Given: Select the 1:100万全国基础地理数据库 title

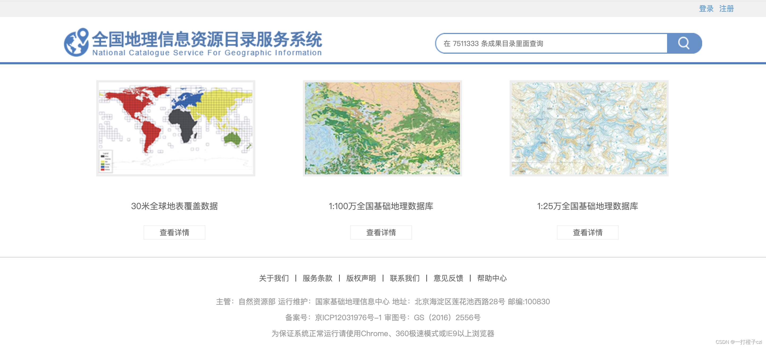Looking at the screenshot, I should point(381,206).
